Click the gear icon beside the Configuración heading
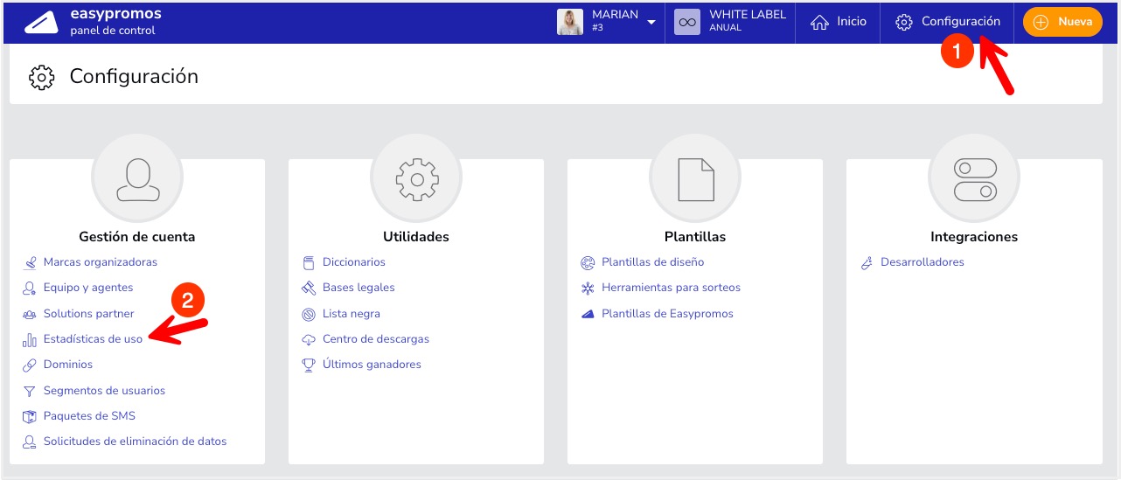The width and height of the screenshot is (1121, 480). [42, 76]
